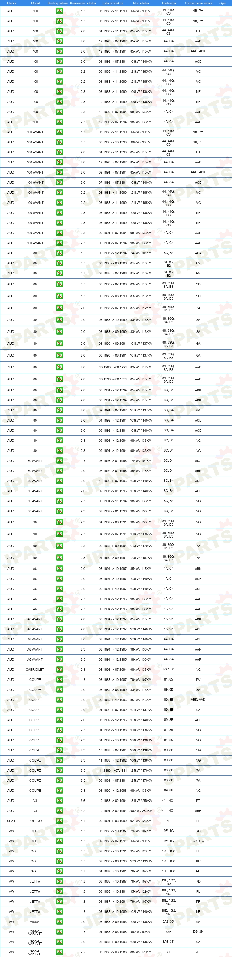Click the Marka column header
232x957 pixels.
tap(12, 3)
